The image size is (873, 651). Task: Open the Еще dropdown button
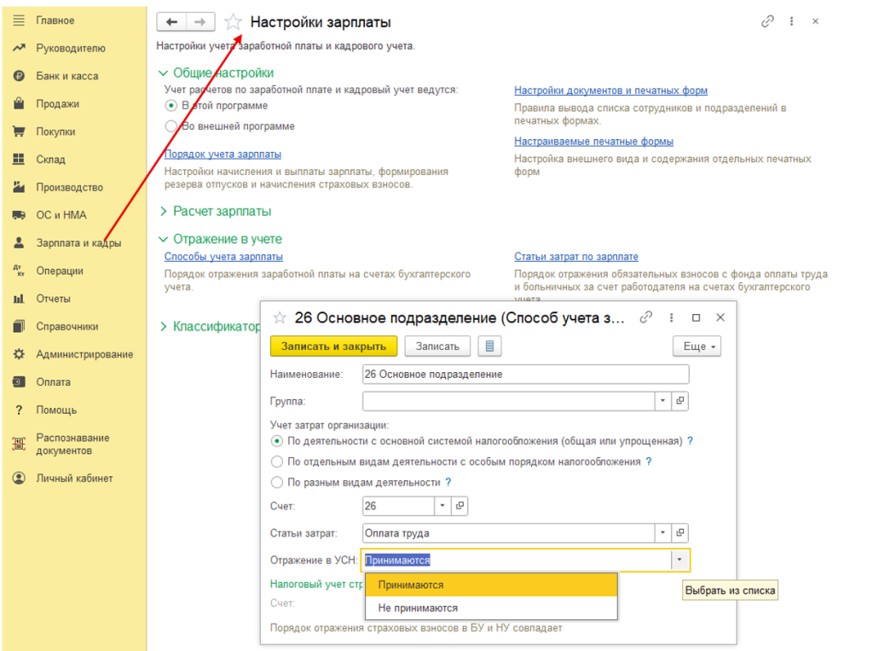[697, 346]
